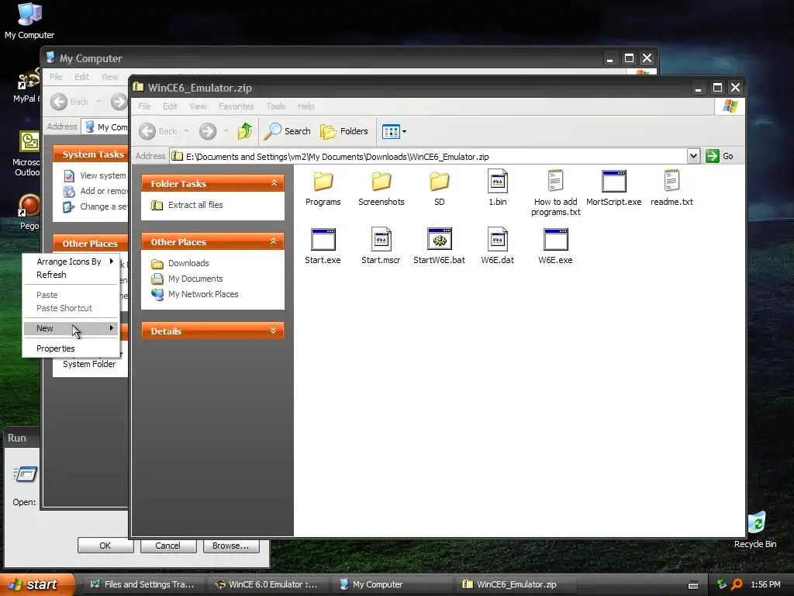794x596 pixels.
Task: Go to My Documents in Other Places
Action: [195, 279]
